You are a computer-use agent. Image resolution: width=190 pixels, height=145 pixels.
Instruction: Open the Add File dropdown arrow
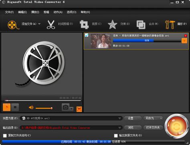(39, 24)
